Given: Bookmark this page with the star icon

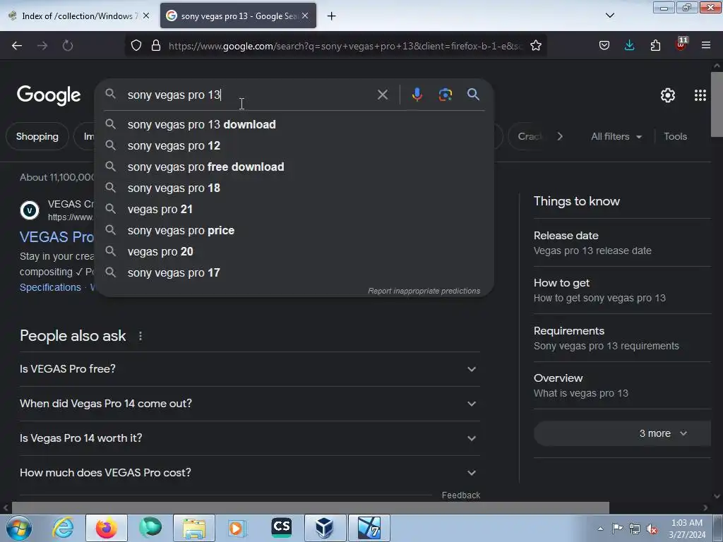Looking at the screenshot, I should pyautogui.click(x=535, y=46).
